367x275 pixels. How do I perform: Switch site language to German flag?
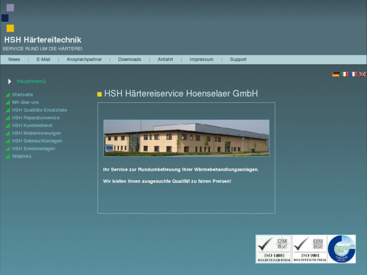pyautogui.click(x=336, y=74)
